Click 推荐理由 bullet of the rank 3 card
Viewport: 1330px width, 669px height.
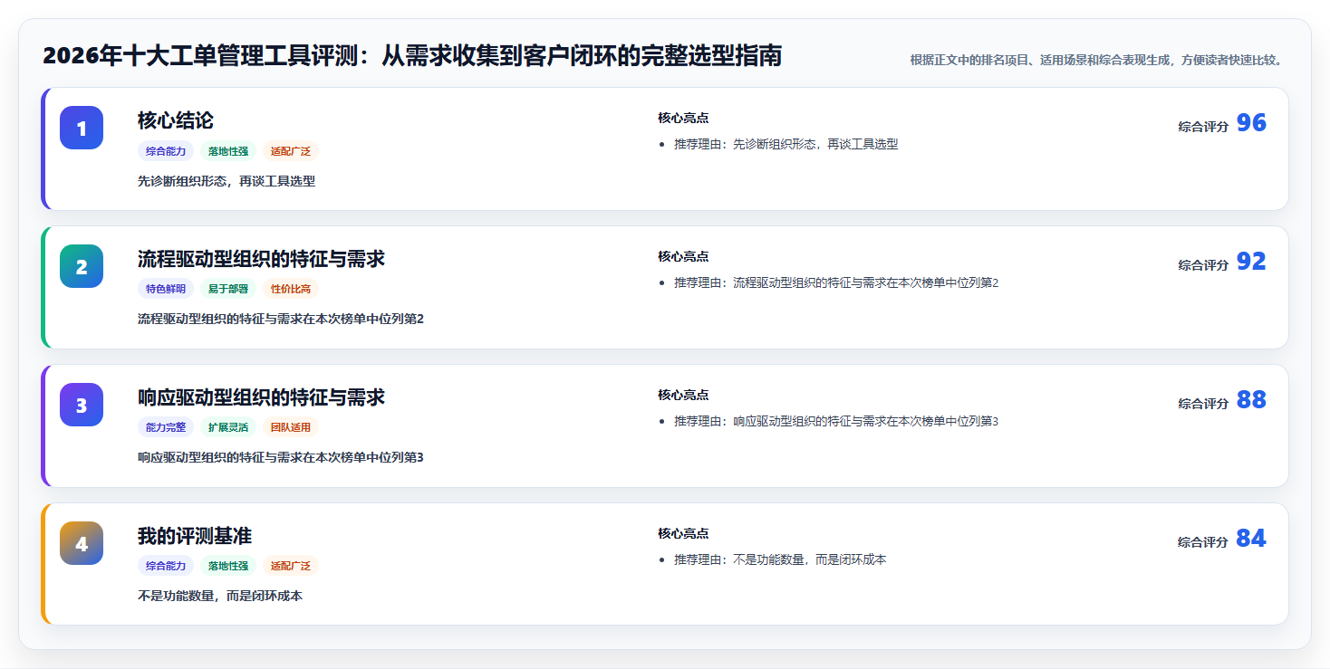(x=836, y=421)
